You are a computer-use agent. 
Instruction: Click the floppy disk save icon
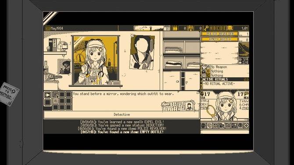coord(190,28)
